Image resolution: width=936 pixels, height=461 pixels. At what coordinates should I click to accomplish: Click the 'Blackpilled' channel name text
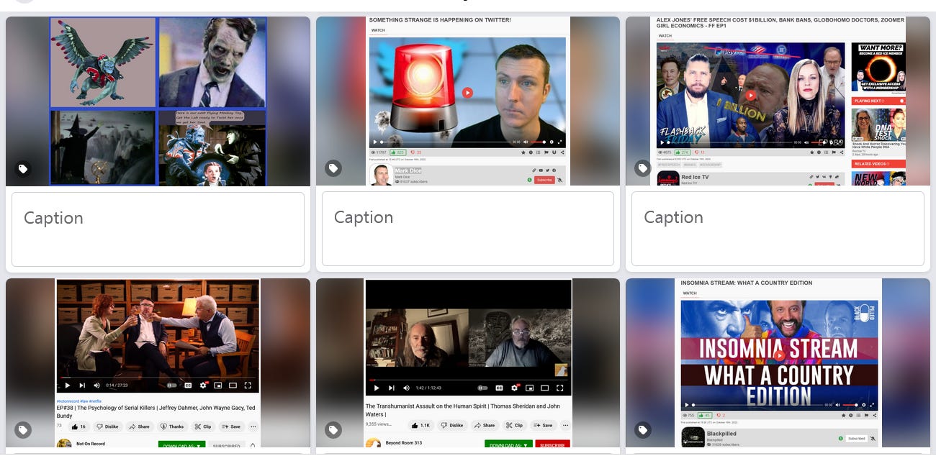tap(722, 434)
